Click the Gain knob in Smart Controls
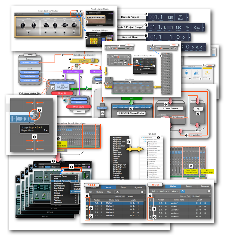The width and height of the screenshot is (227, 246). coord(23,25)
